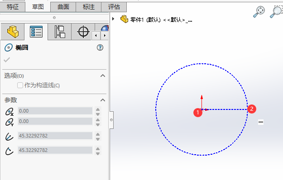Viewport: 283px width, 180px height.
Task: Click the center Y coordinate icon
Action: [9, 122]
